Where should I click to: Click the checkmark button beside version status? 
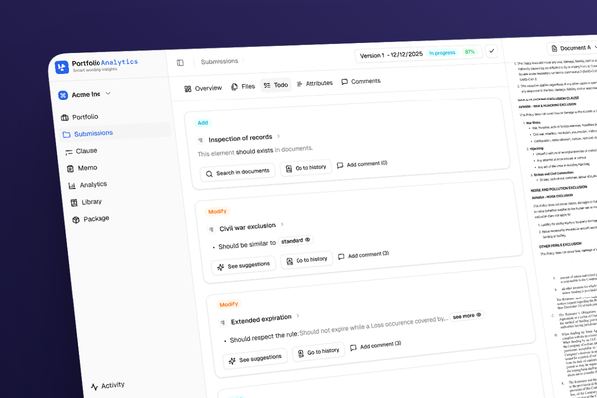coord(492,51)
